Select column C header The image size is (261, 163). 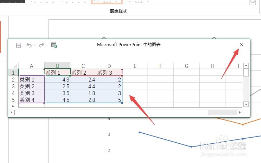coord(83,66)
